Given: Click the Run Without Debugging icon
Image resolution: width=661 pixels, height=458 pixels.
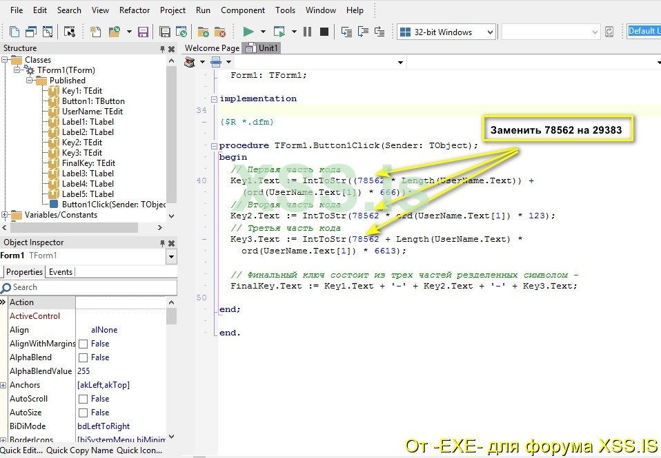Looking at the screenshot, I should click(279, 32).
